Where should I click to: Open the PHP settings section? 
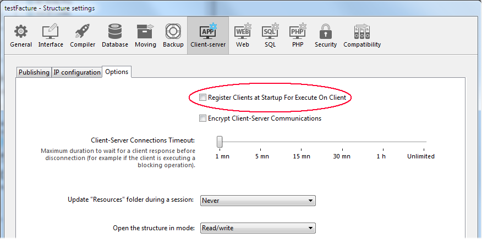click(x=298, y=35)
